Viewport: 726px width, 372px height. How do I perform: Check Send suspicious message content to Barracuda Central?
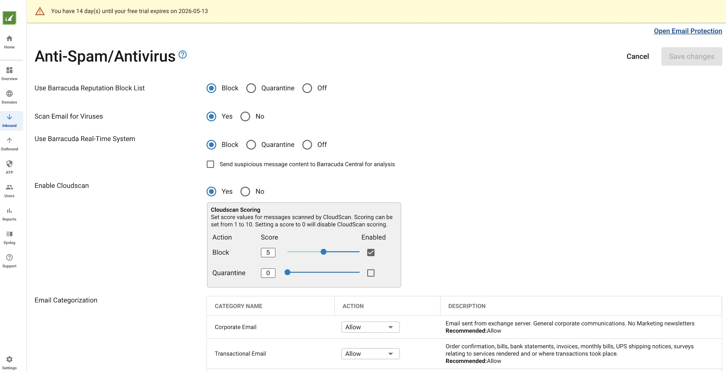point(210,164)
